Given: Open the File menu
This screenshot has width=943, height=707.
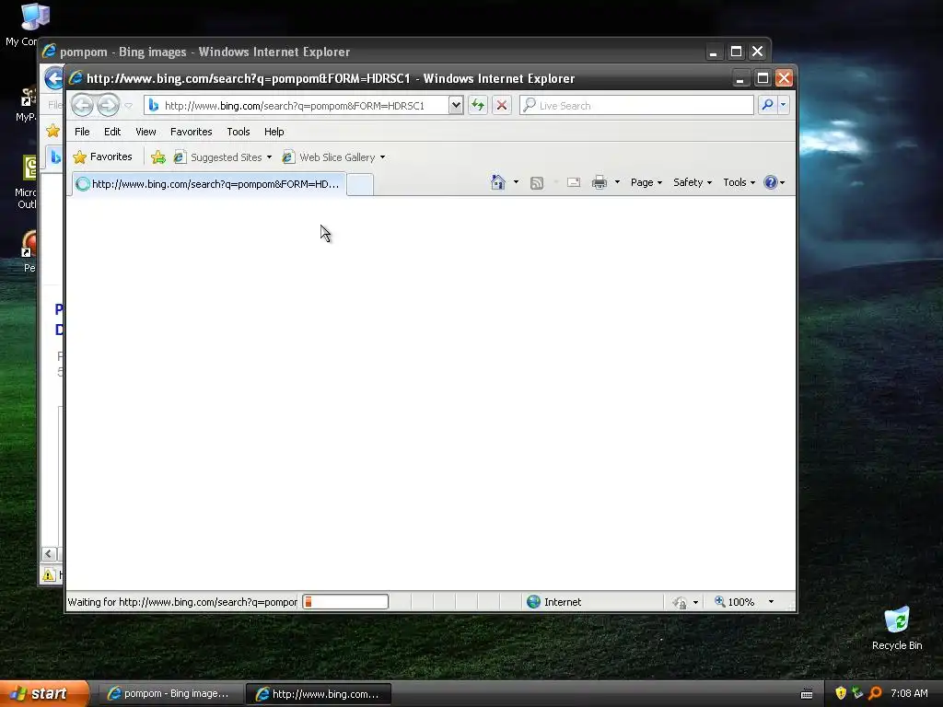Looking at the screenshot, I should tap(82, 132).
